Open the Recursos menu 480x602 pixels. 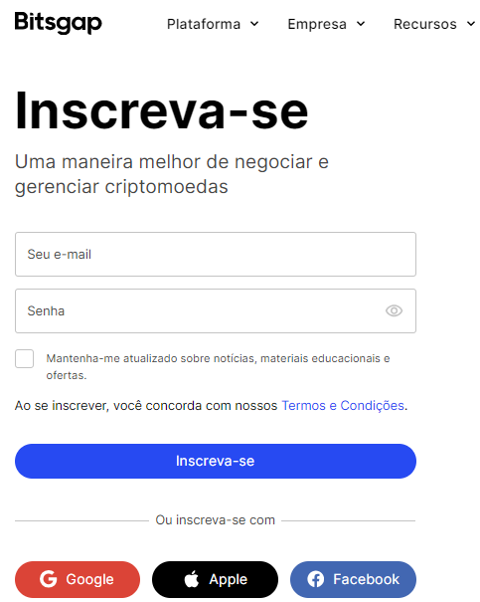pyautogui.click(x=434, y=24)
